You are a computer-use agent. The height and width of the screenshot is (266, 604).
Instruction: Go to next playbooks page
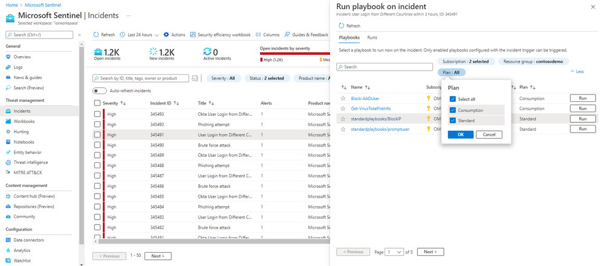click(430, 252)
